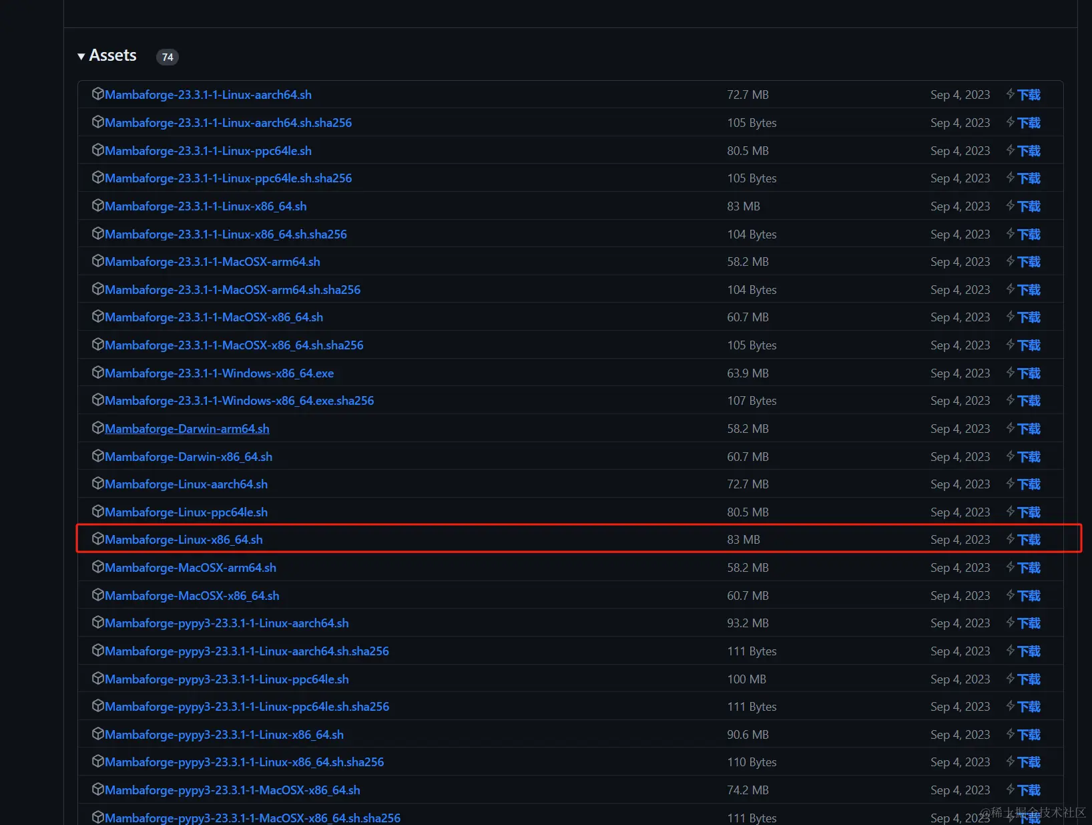Open the Mambaforge-Darwin-arm64.sh file link
This screenshot has width=1092, height=825.
[187, 429]
